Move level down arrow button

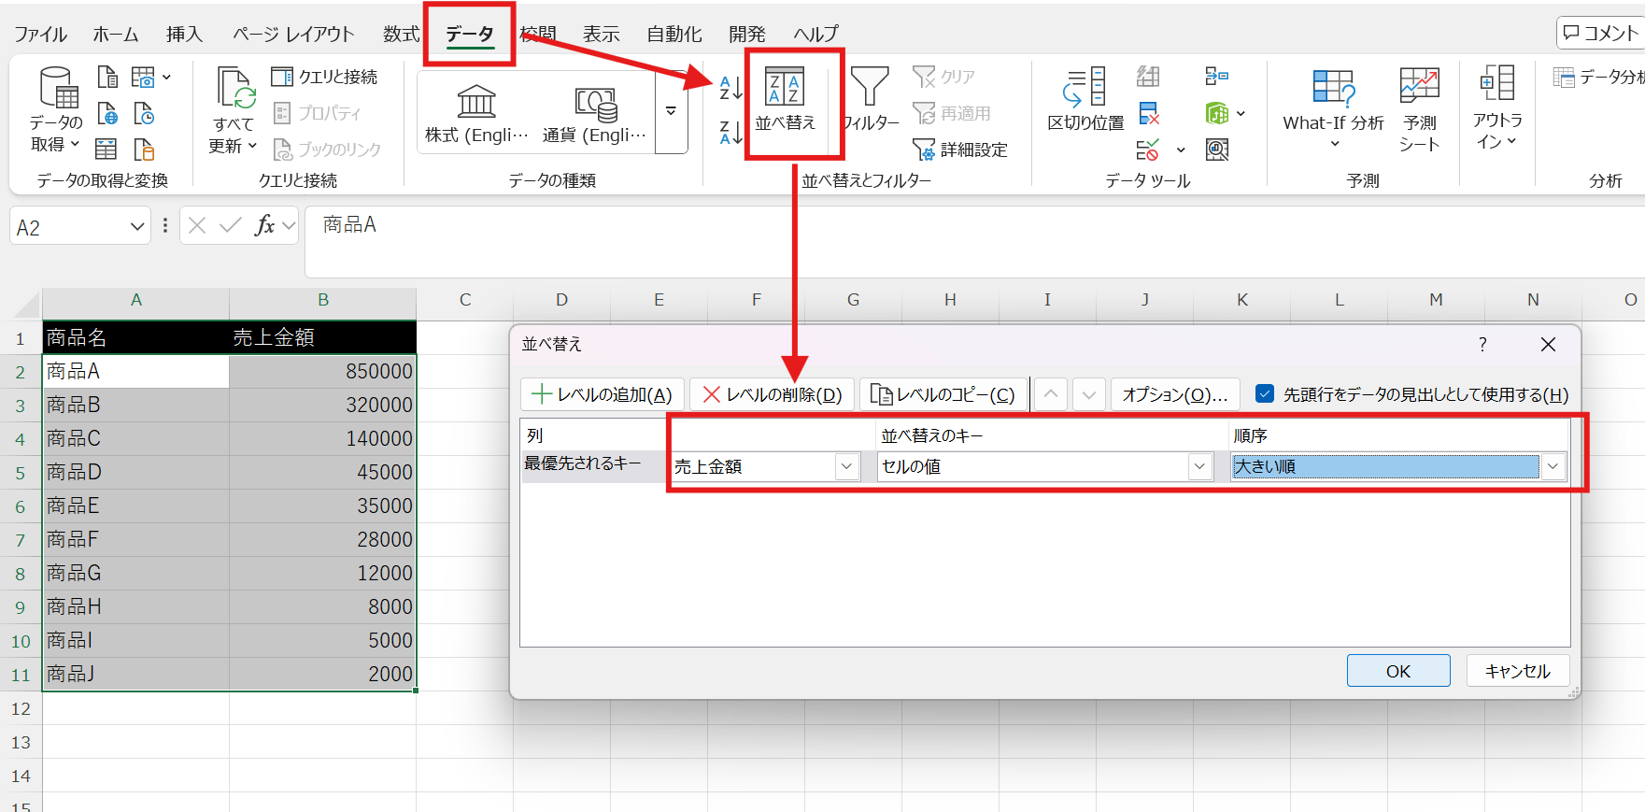(x=1089, y=394)
